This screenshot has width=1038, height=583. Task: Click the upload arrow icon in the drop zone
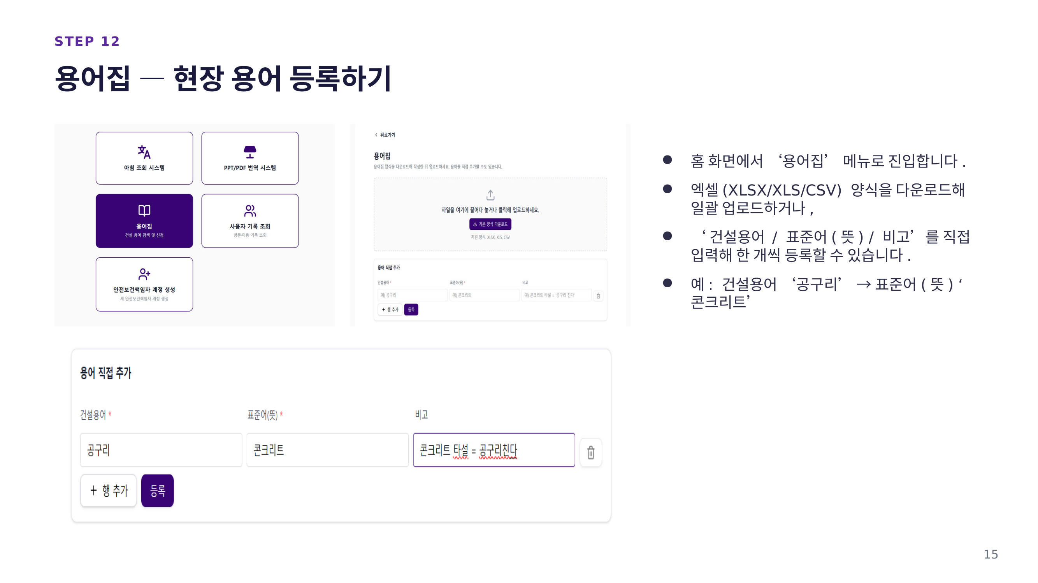click(x=490, y=195)
